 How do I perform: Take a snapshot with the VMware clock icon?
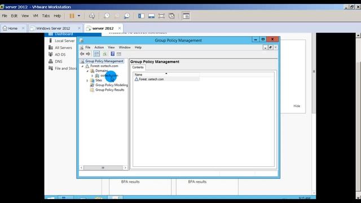coord(107,16)
